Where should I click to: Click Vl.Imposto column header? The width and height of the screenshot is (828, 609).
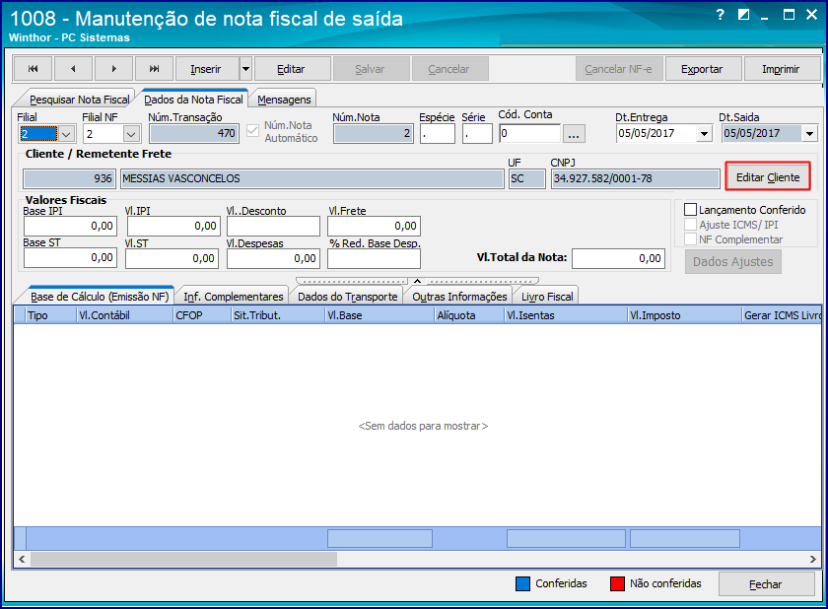coord(684,315)
